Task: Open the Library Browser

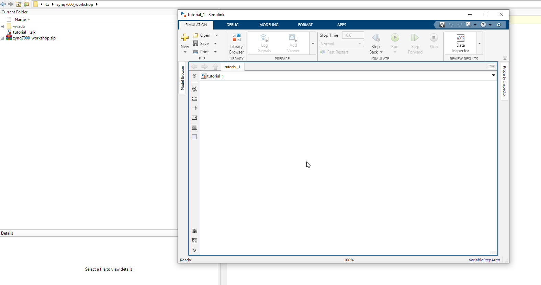Action: click(236, 44)
